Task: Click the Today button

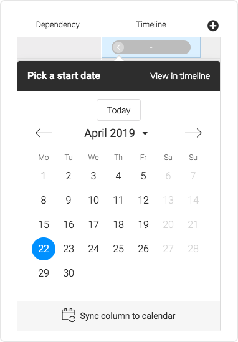Action: click(118, 110)
